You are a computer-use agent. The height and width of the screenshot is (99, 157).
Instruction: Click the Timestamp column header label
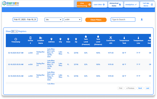(x=16, y=42)
